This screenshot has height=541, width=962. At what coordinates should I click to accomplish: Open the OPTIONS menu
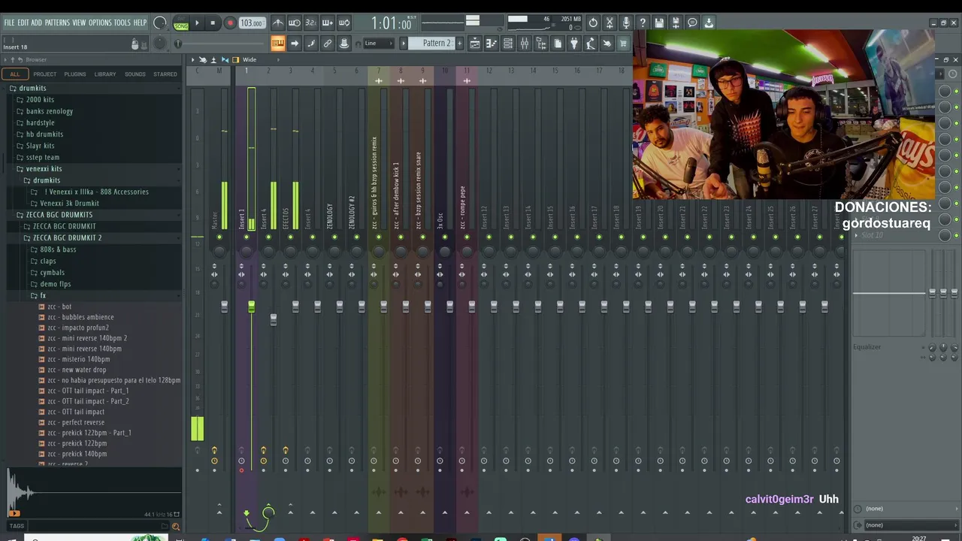pyautogui.click(x=100, y=23)
